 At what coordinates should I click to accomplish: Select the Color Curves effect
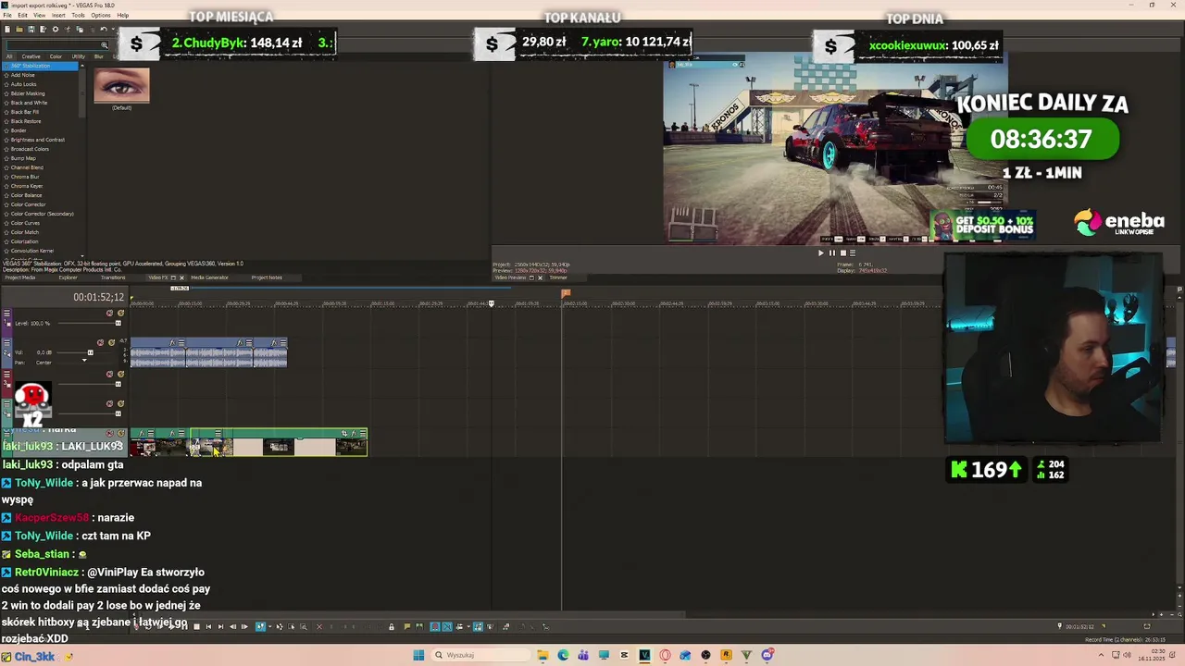26,223
